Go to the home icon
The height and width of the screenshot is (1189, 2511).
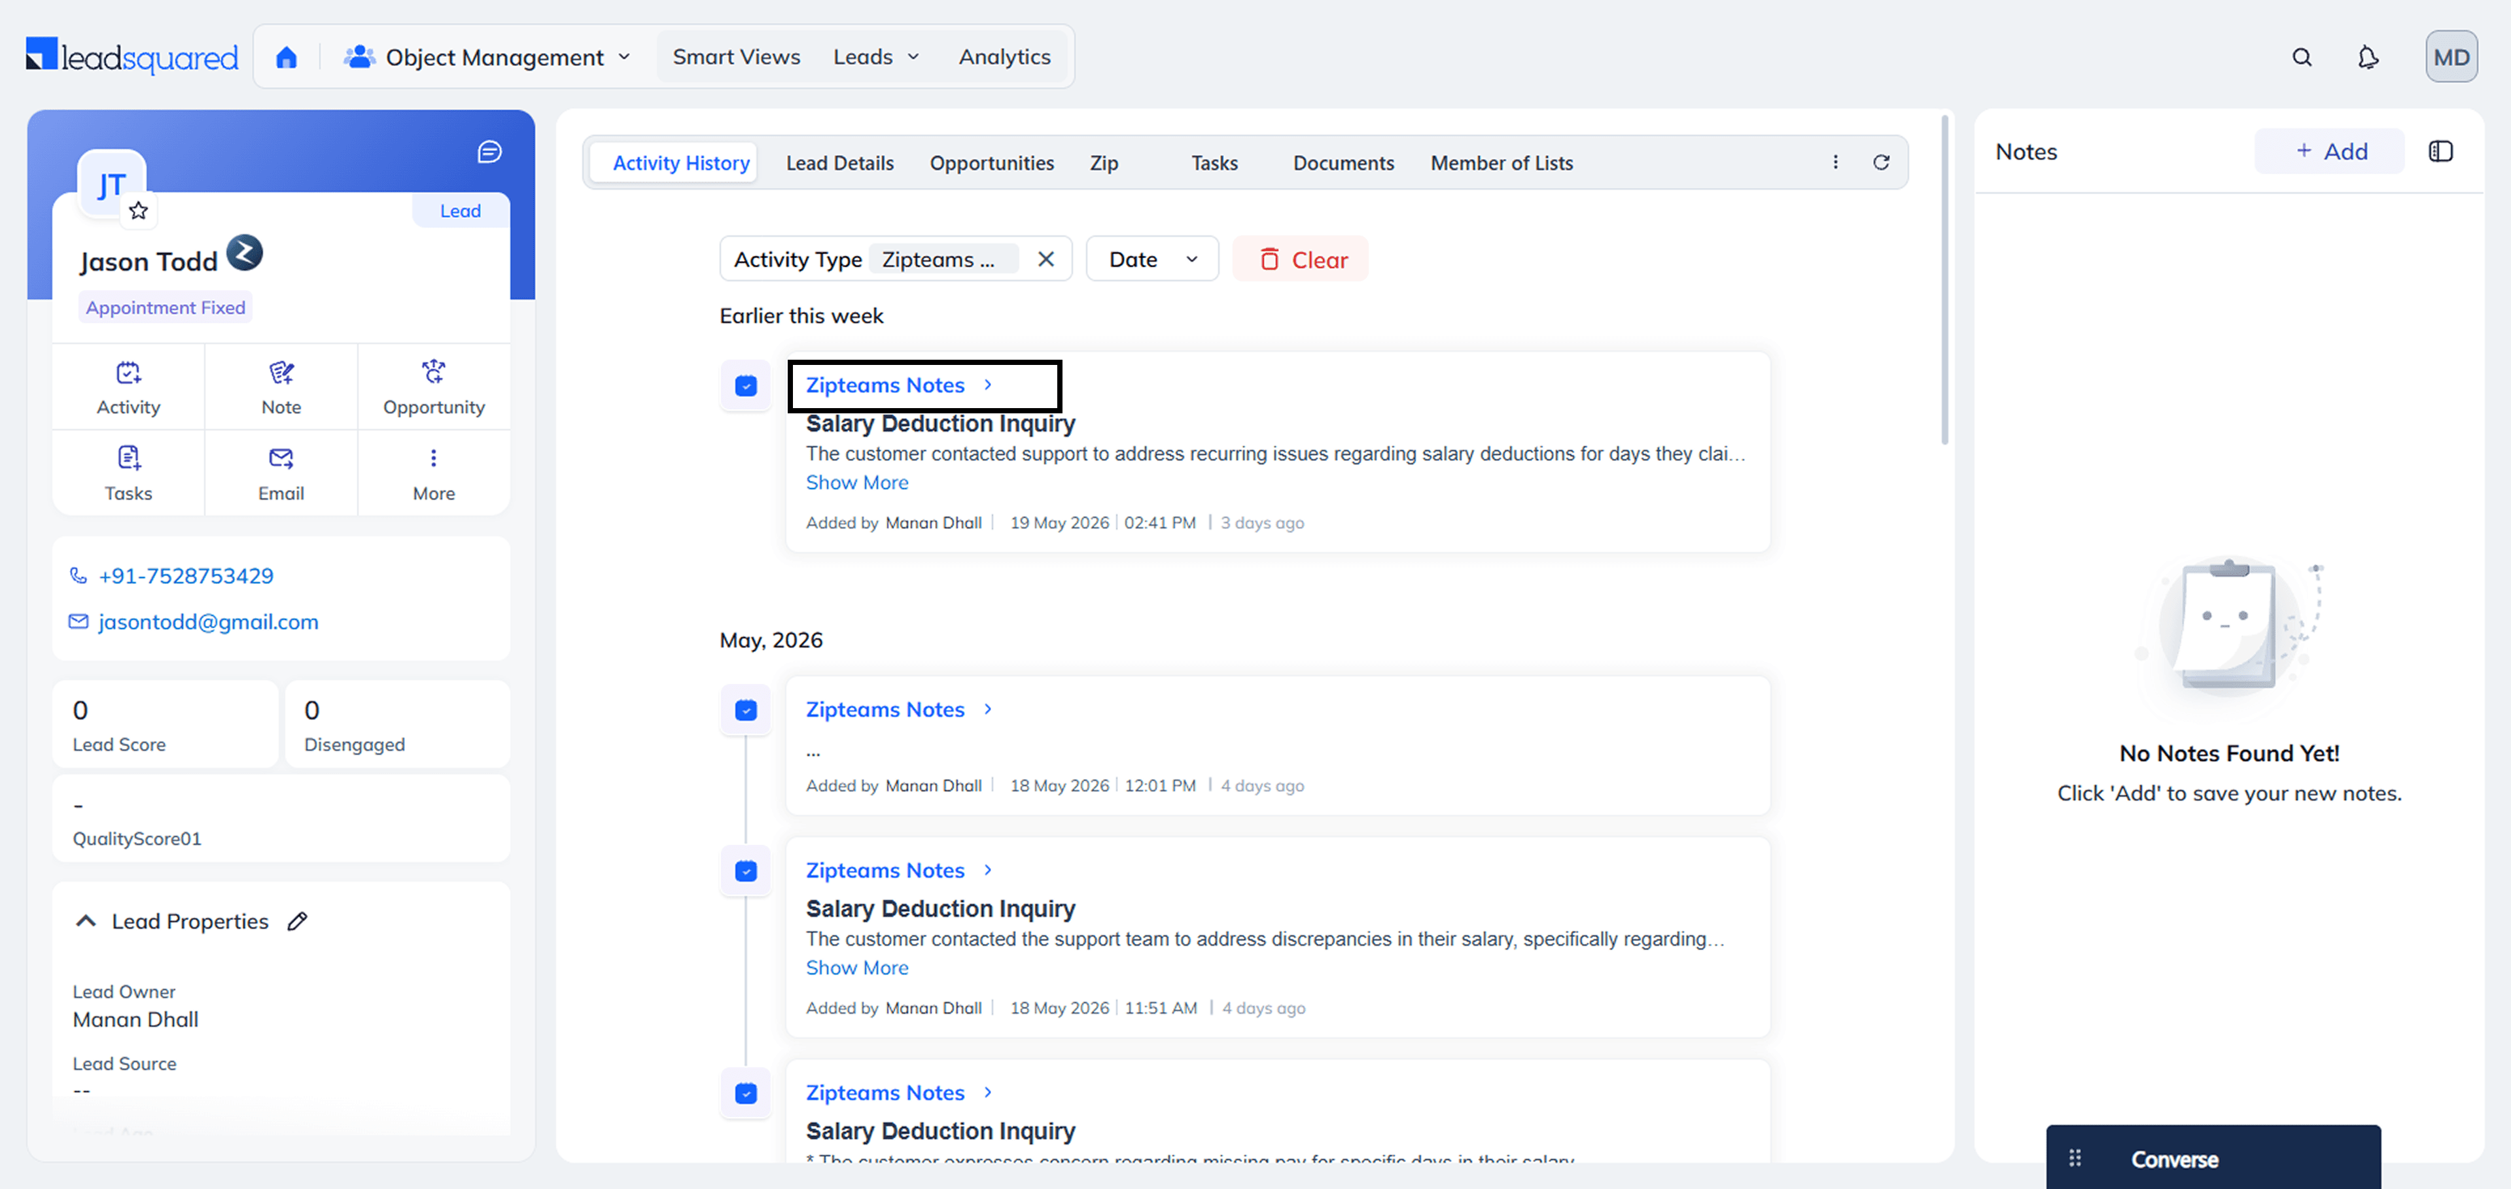tap(286, 58)
